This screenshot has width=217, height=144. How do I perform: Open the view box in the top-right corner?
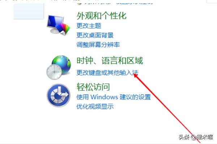(x=212, y=1)
